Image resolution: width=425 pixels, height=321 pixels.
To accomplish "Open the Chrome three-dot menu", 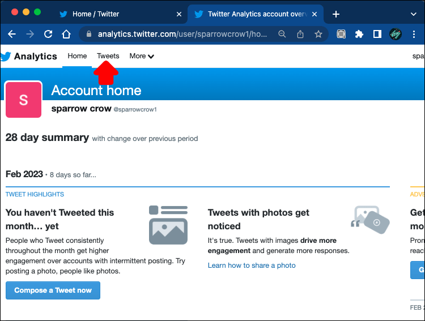I will [414, 34].
